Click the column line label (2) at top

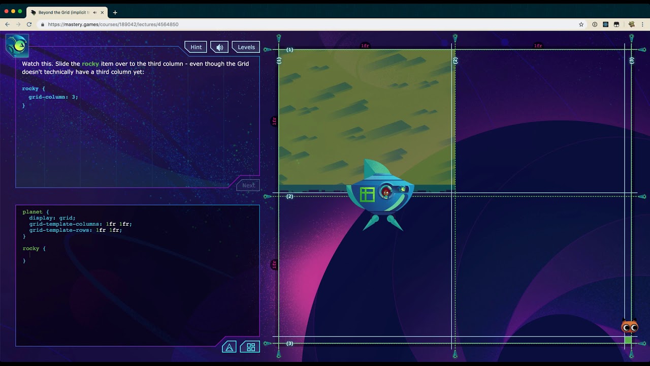[x=455, y=60]
